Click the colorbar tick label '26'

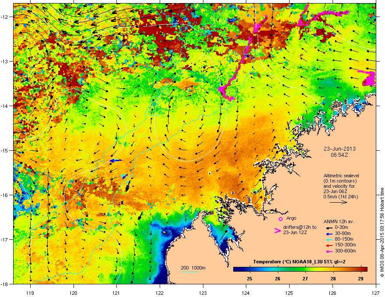tap(277, 279)
